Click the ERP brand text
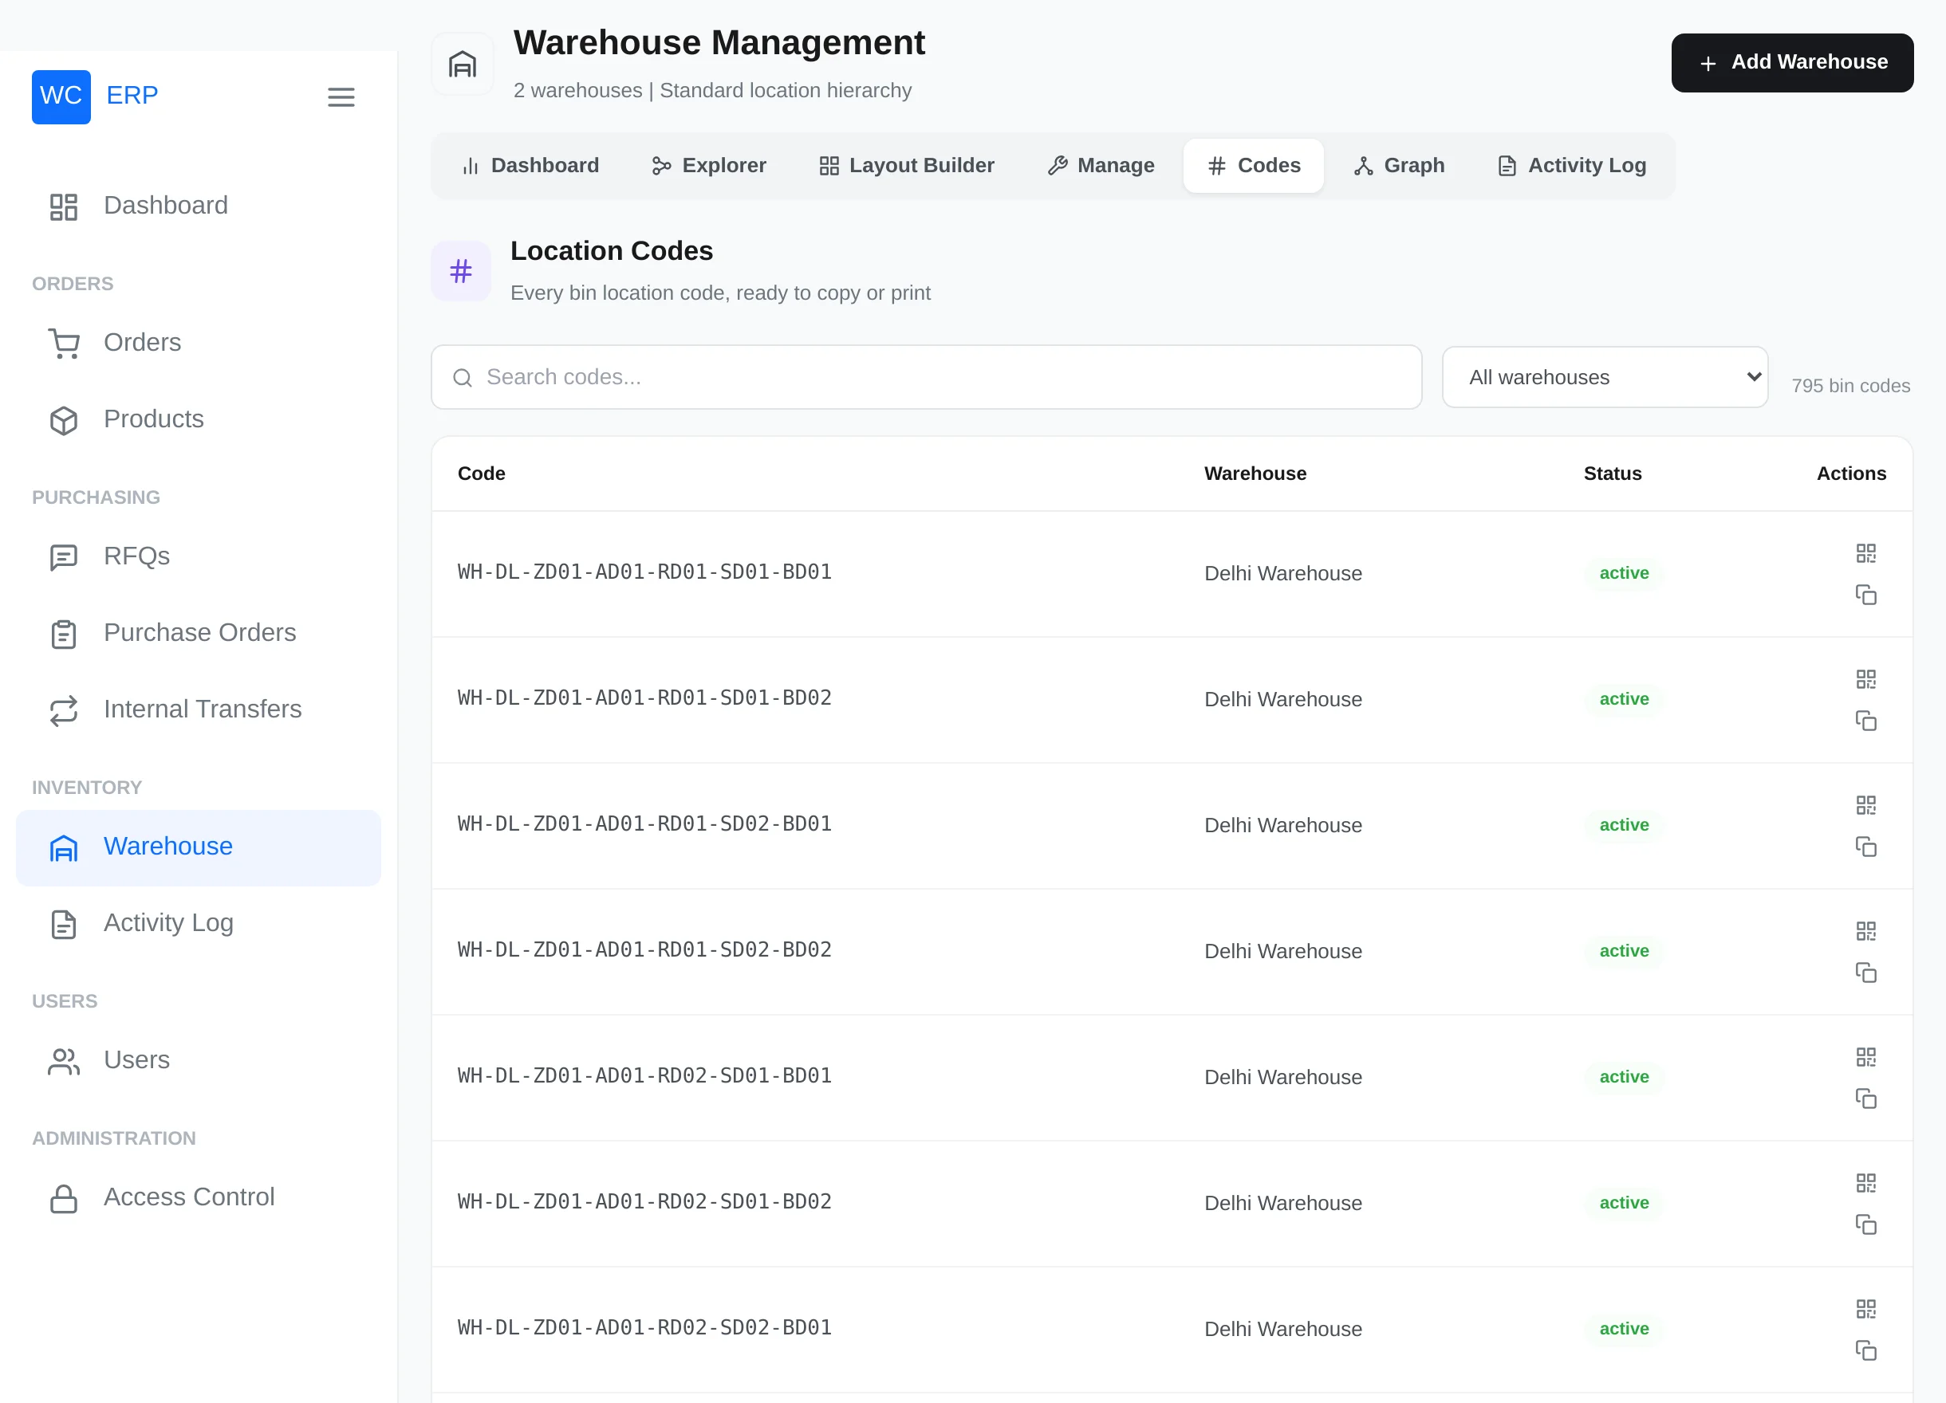Screen dimensions: 1946x1403 pos(132,96)
